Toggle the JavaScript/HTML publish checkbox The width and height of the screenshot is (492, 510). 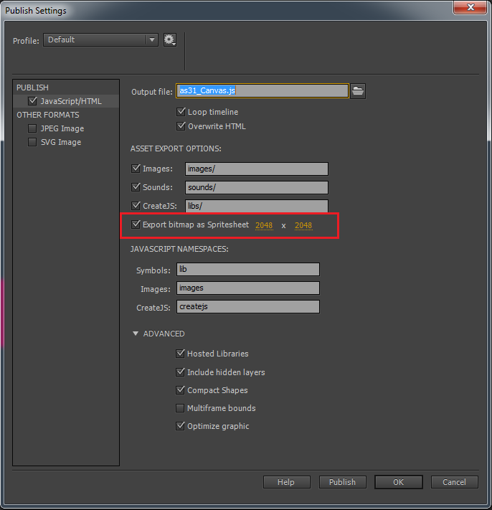point(32,101)
